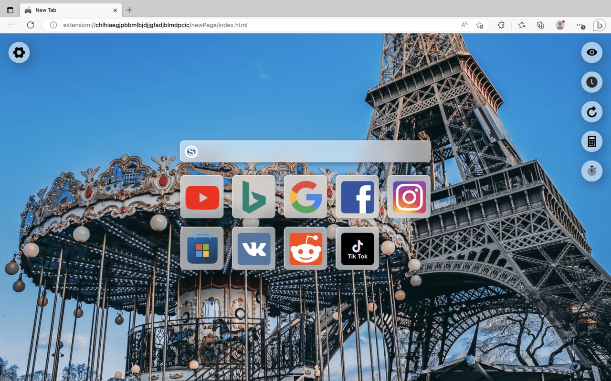Open the Microsoft Store shortcut tile
Image resolution: width=611 pixels, height=381 pixels.
[202, 248]
